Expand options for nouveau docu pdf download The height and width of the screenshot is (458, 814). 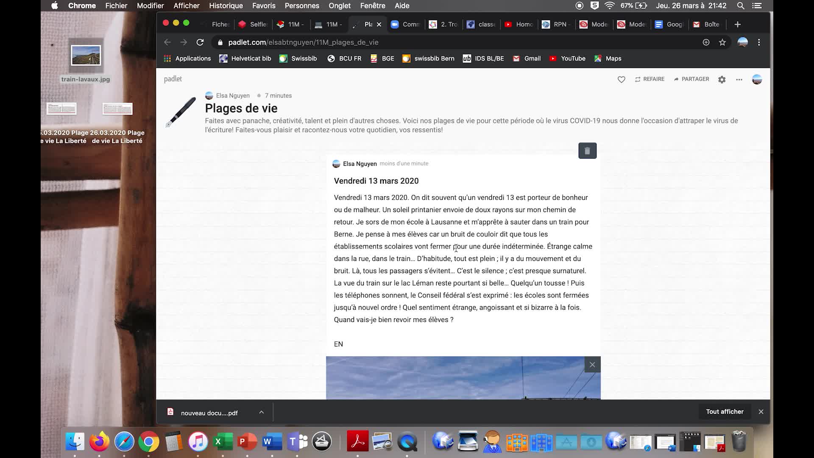pos(262,412)
